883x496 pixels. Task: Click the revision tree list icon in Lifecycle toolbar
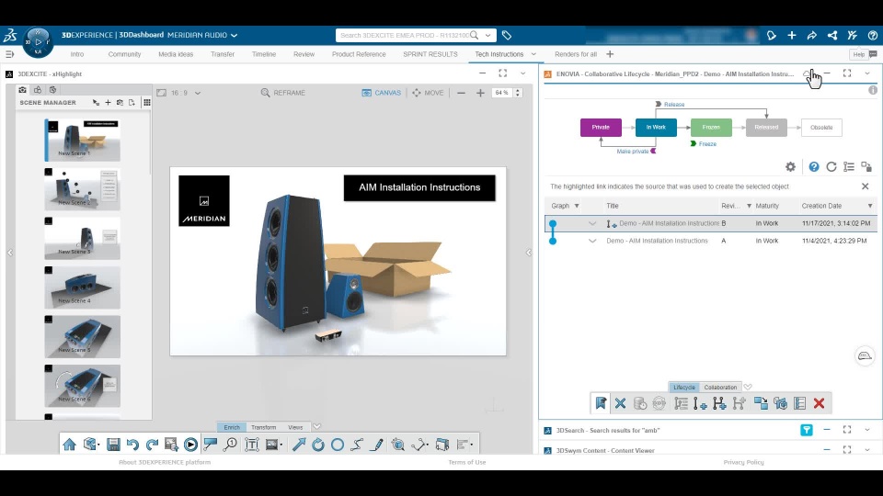coord(681,403)
